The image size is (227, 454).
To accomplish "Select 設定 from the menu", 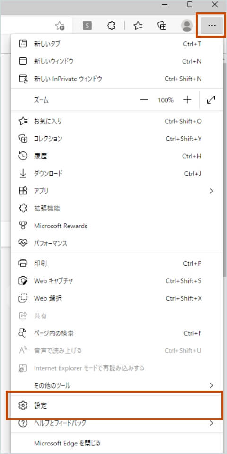I will pyautogui.click(x=117, y=406).
